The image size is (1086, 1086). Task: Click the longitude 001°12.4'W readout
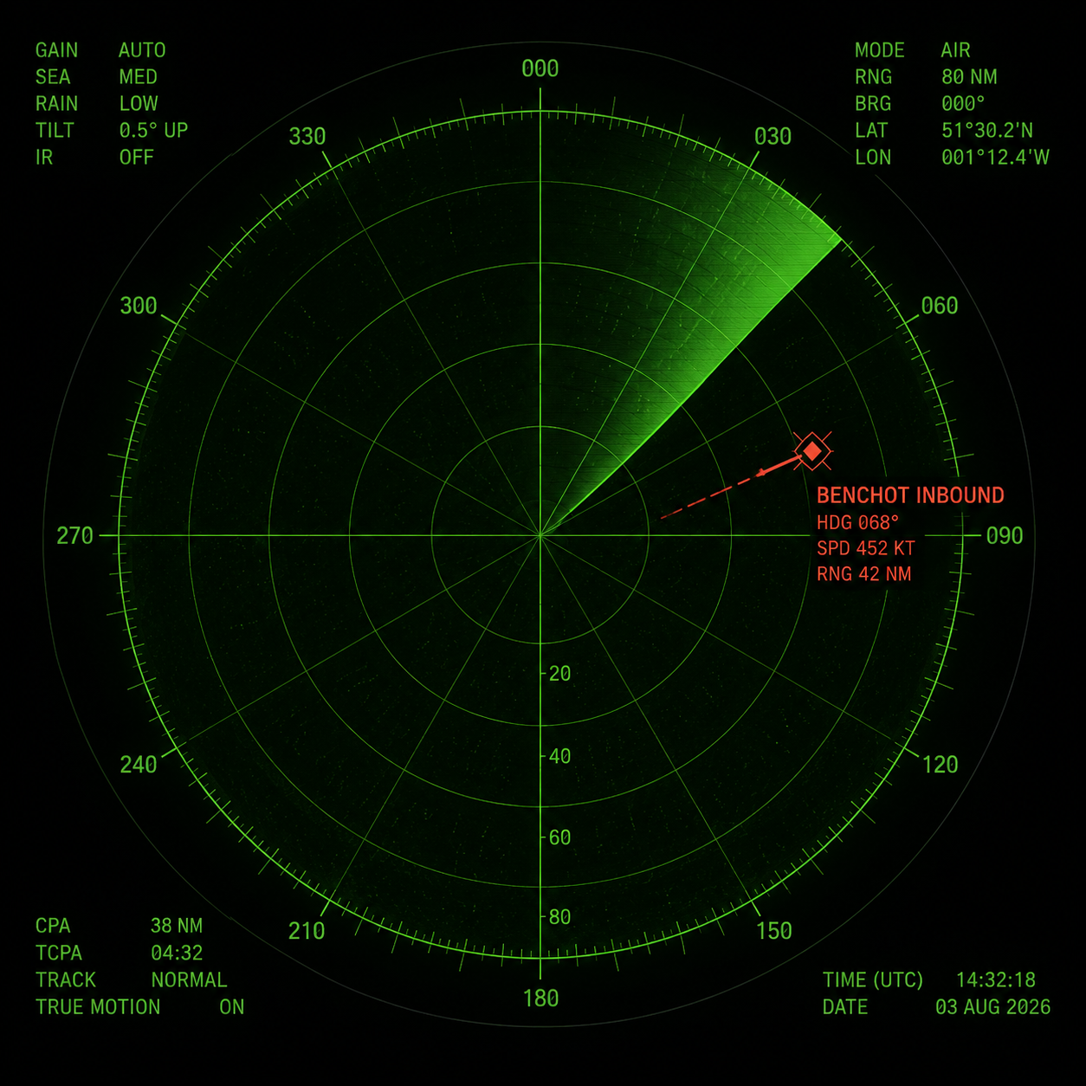(995, 158)
